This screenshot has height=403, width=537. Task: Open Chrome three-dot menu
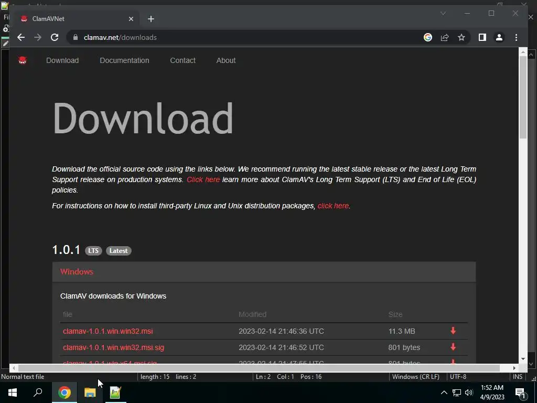coord(516,37)
